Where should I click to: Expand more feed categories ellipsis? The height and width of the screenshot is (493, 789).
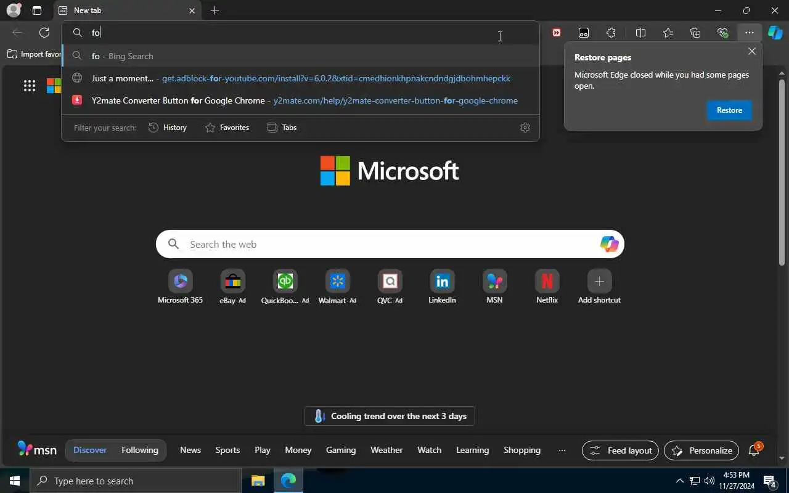coord(562,450)
